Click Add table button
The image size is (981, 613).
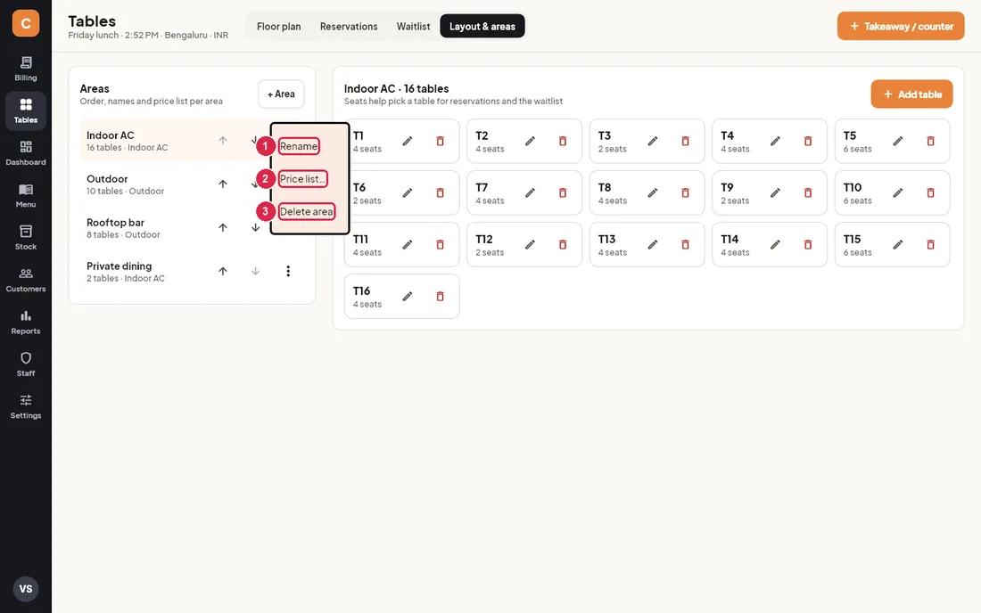pos(911,94)
